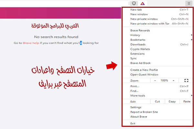Click the Brave Rewards triangle icon

tap(142, 4)
